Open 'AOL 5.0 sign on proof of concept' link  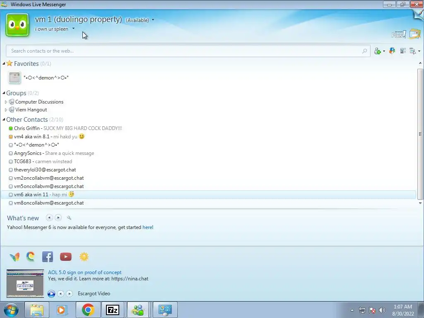pyautogui.click(x=84, y=272)
